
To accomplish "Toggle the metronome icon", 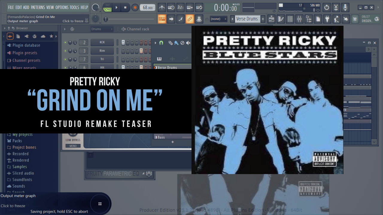I will click(x=162, y=7).
